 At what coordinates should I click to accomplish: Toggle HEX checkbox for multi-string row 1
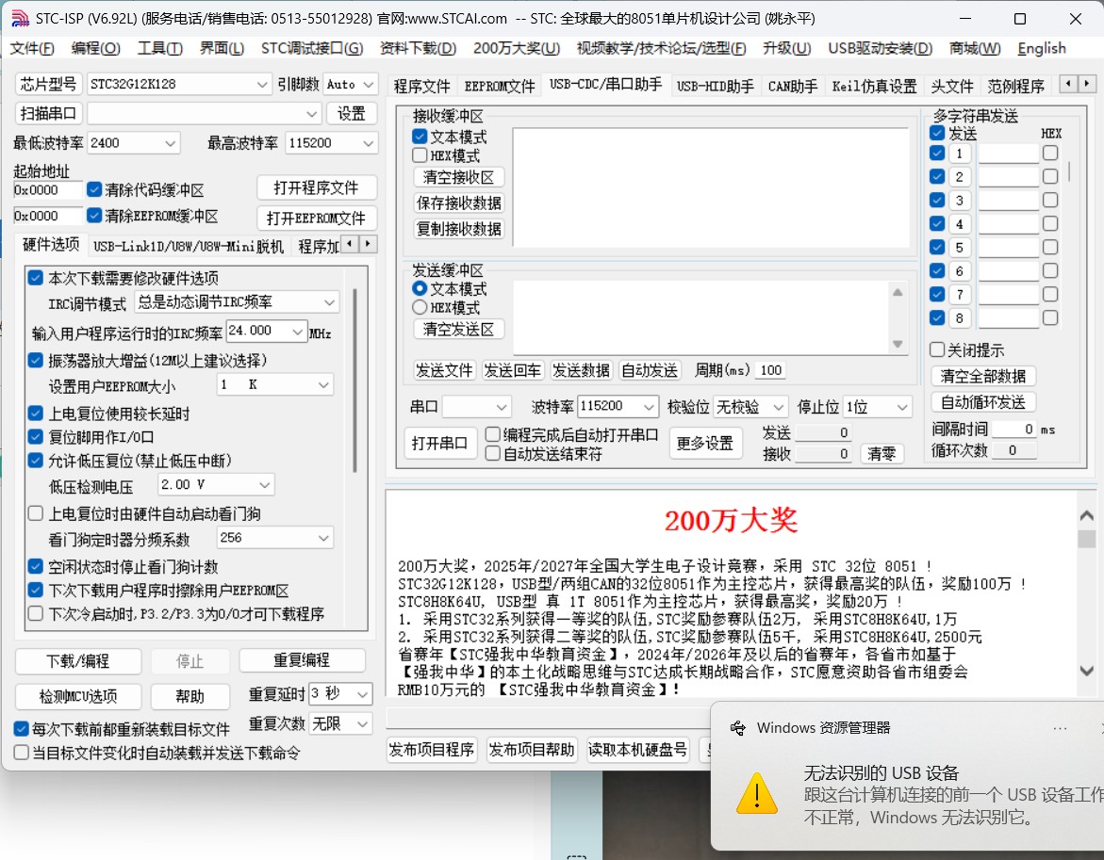tap(1050, 153)
